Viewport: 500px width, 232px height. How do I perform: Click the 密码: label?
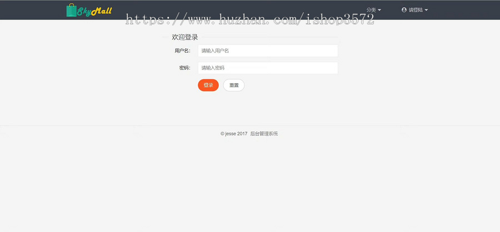click(184, 68)
